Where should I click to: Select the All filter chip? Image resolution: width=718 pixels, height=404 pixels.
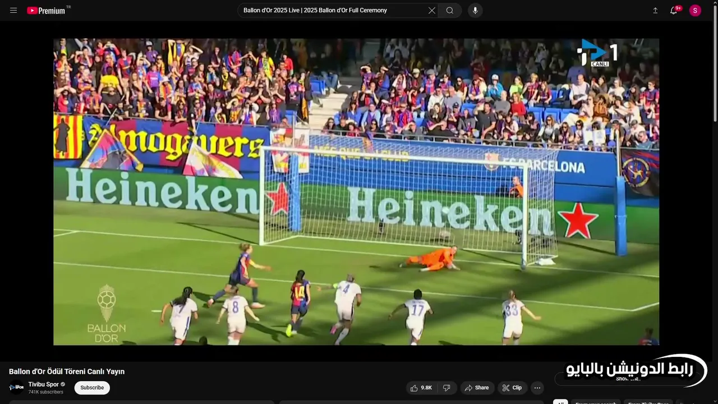point(560,402)
